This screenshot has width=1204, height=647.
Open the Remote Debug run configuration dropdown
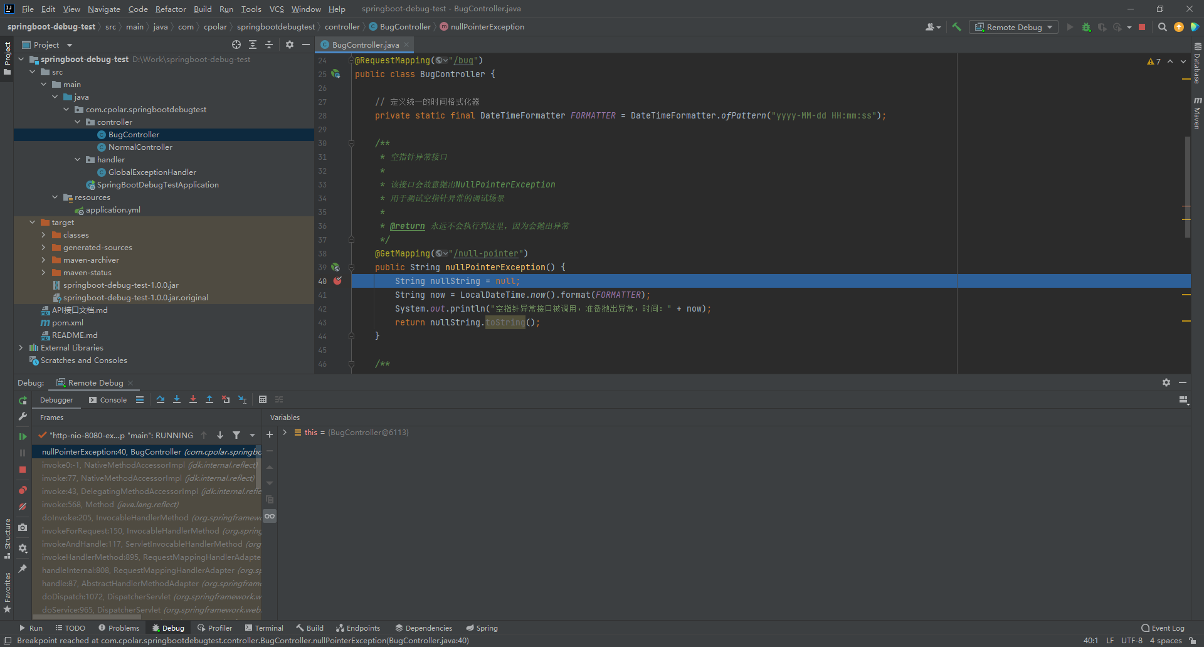point(1013,27)
